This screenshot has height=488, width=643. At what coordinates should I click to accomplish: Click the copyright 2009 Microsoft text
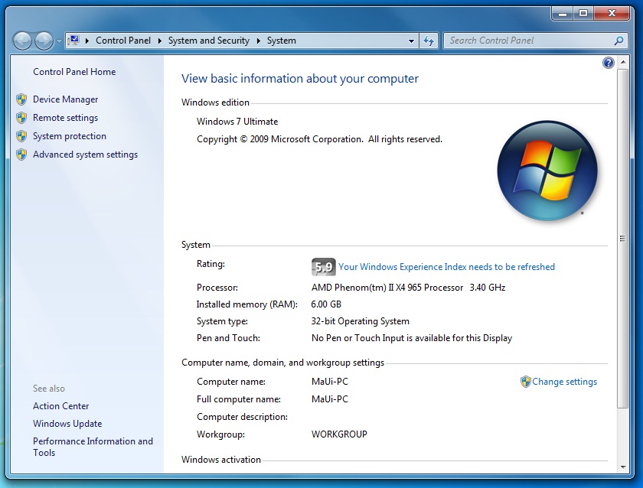319,139
